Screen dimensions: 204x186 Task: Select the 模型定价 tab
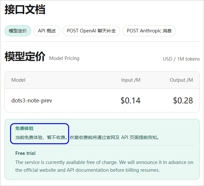(x=18, y=31)
